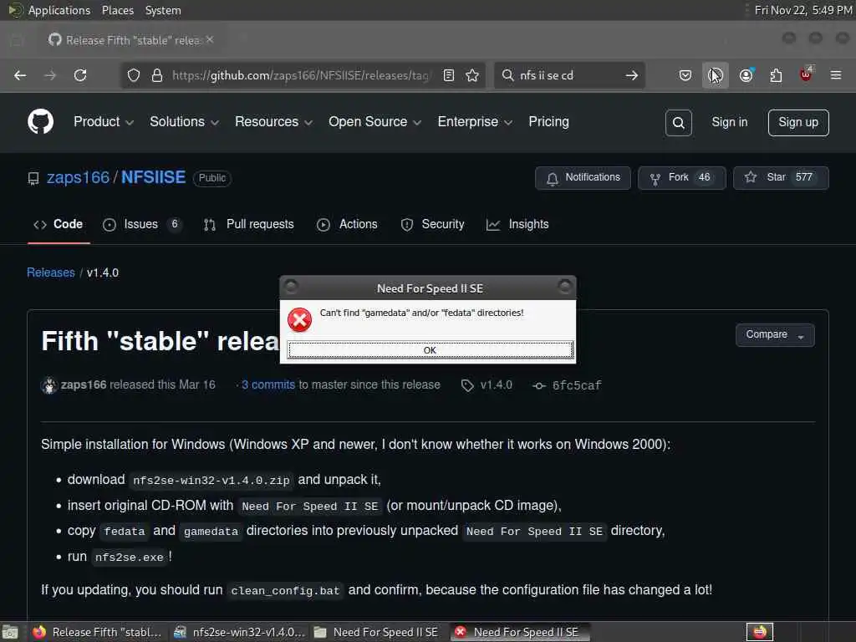This screenshot has height=642, width=856.
Task: Click zaps166 avatar next to release date
Action: [x=49, y=385]
